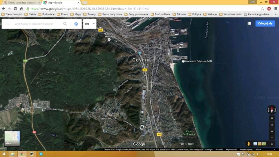
Task: Click the Chrome taskbar icon
Action: [x=22, y=154]
